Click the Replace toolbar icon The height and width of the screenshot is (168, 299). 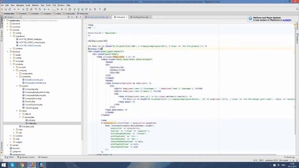click(40, 9)
